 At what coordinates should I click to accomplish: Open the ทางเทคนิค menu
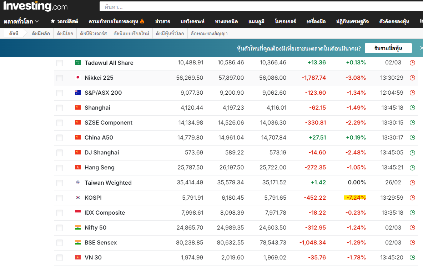(226, 21)
